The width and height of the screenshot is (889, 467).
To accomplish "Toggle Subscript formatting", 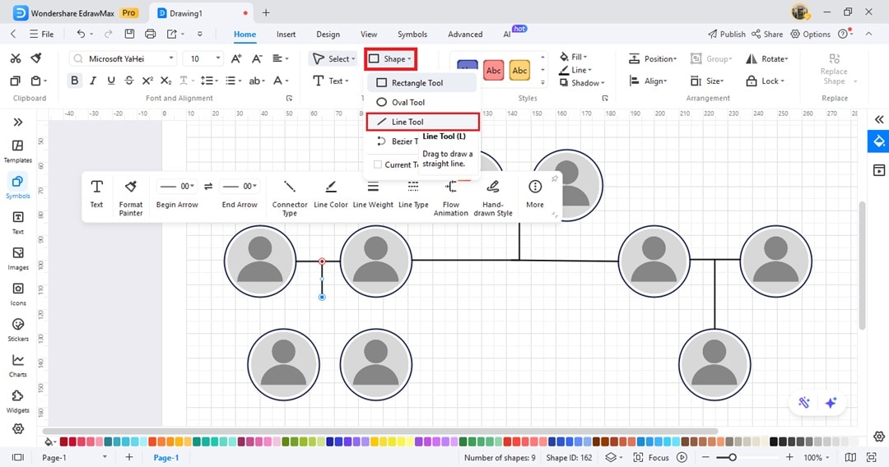I will click(165, 81).
